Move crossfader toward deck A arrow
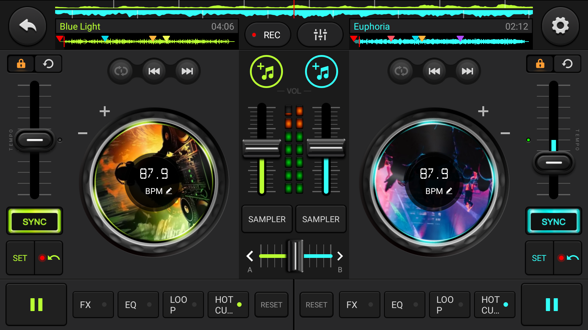 point(250,256)
